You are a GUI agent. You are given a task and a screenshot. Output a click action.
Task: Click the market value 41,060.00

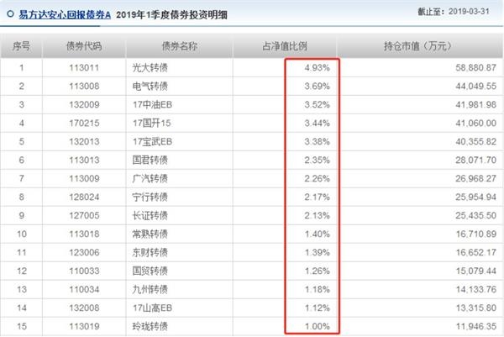point(476,124)
